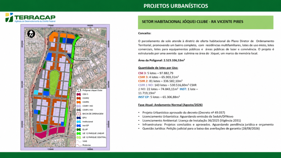
Task: Click the INST EP: 5 lotes line
Action: (x=159, y=97)
